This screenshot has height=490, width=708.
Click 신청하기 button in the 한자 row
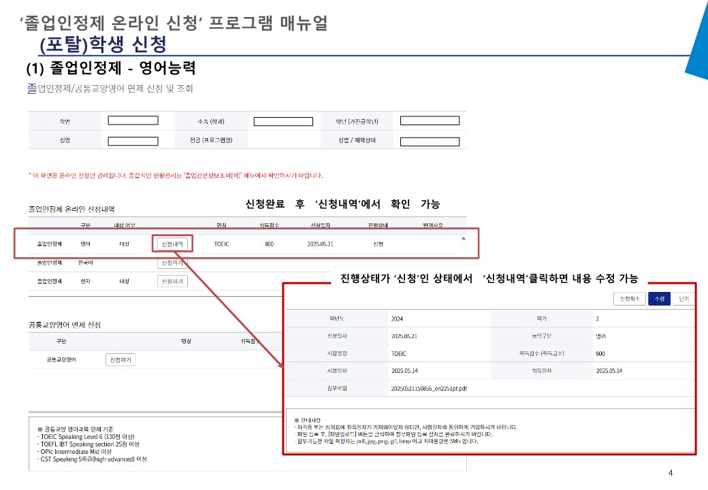[x=172, y=281]
